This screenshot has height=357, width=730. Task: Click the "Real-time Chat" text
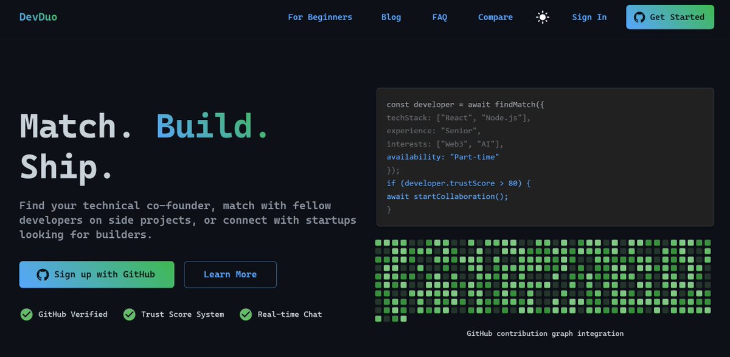290,314
